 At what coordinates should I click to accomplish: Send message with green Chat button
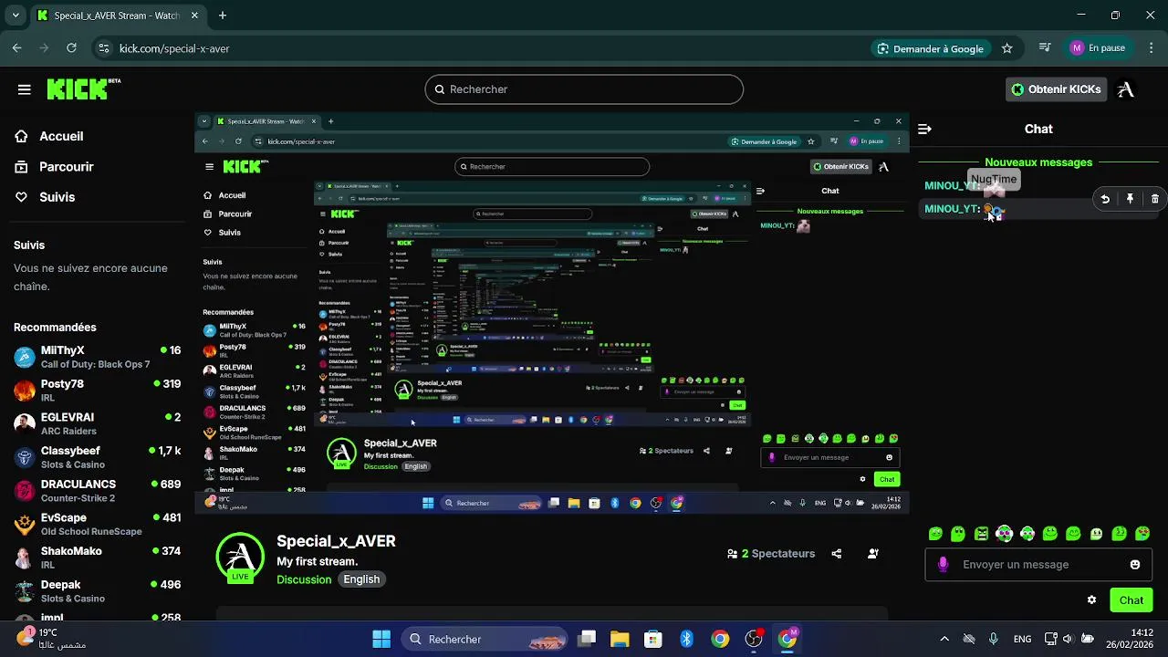pyautogui.click(x=1131, y=600)
